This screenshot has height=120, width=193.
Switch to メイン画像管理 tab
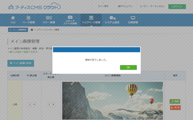click(18, 30)
